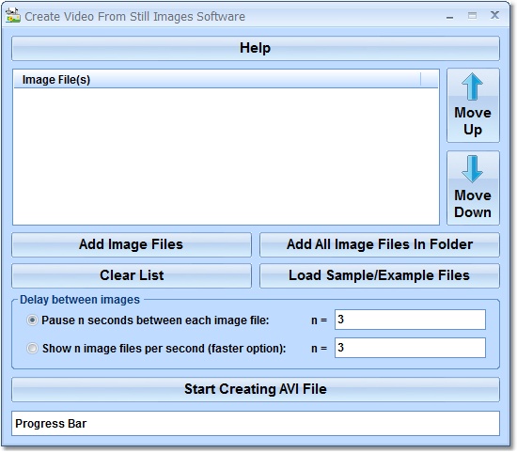This screenshot has width=517, height=453.
Task: Load Sample/Example Files
Action: click(x=380, y=275)
